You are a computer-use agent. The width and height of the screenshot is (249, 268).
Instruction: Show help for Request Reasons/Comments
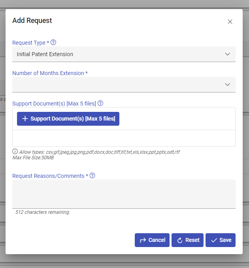(x=92, y=176)
